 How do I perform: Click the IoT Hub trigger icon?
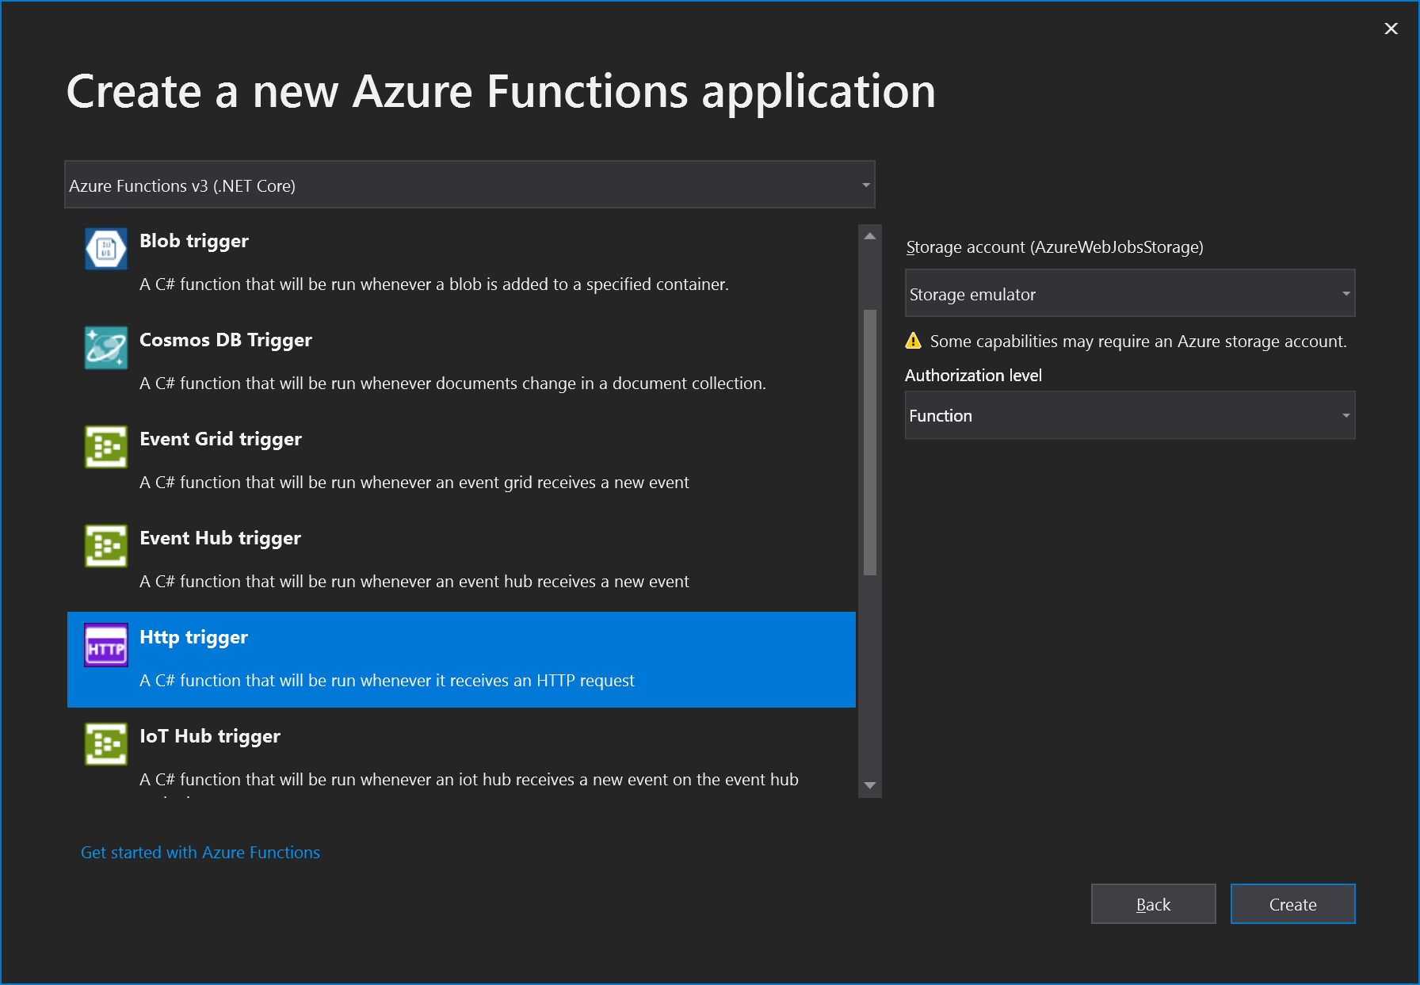coord(106,744)
